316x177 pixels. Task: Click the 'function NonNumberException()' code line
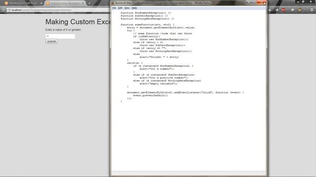pyautogui.click(x=146, y=13)
